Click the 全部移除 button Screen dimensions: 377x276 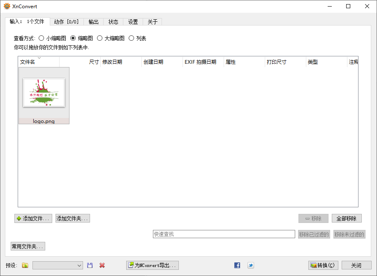(x=346, y=218)
